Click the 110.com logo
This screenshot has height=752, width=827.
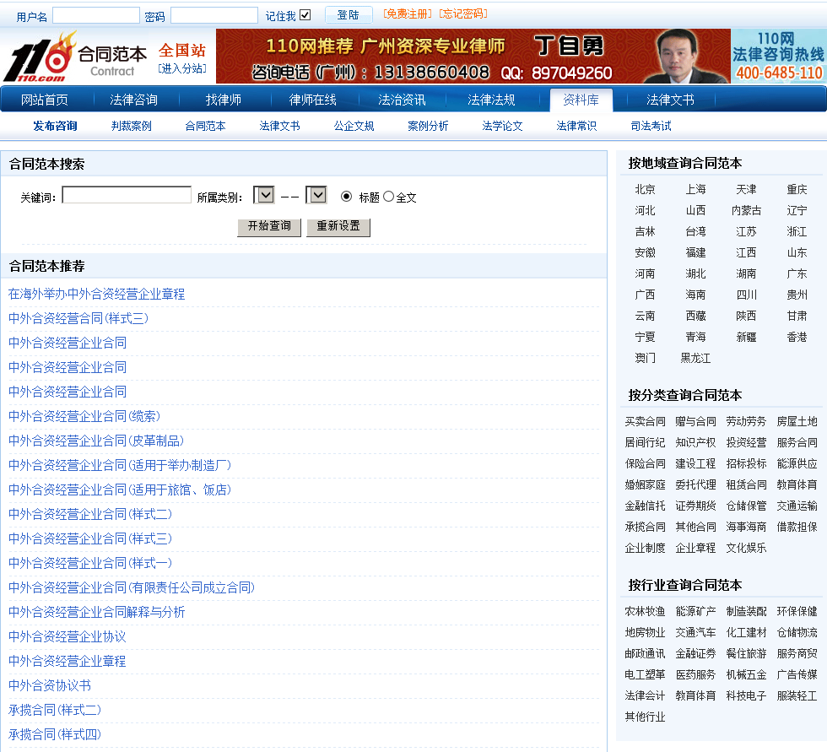pyautogui.click(x=40, y=57)
